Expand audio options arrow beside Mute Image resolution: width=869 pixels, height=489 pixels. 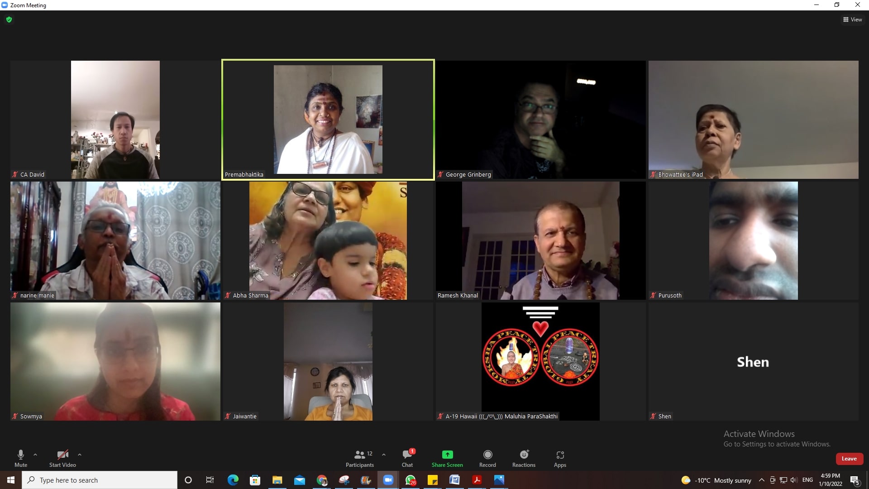35,455
